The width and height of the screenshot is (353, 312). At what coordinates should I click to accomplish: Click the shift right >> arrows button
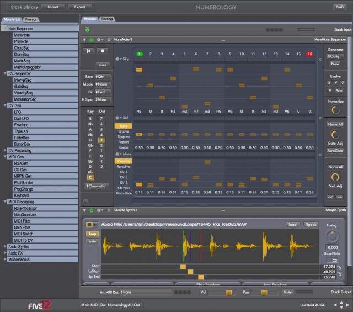tap(339, 197)
